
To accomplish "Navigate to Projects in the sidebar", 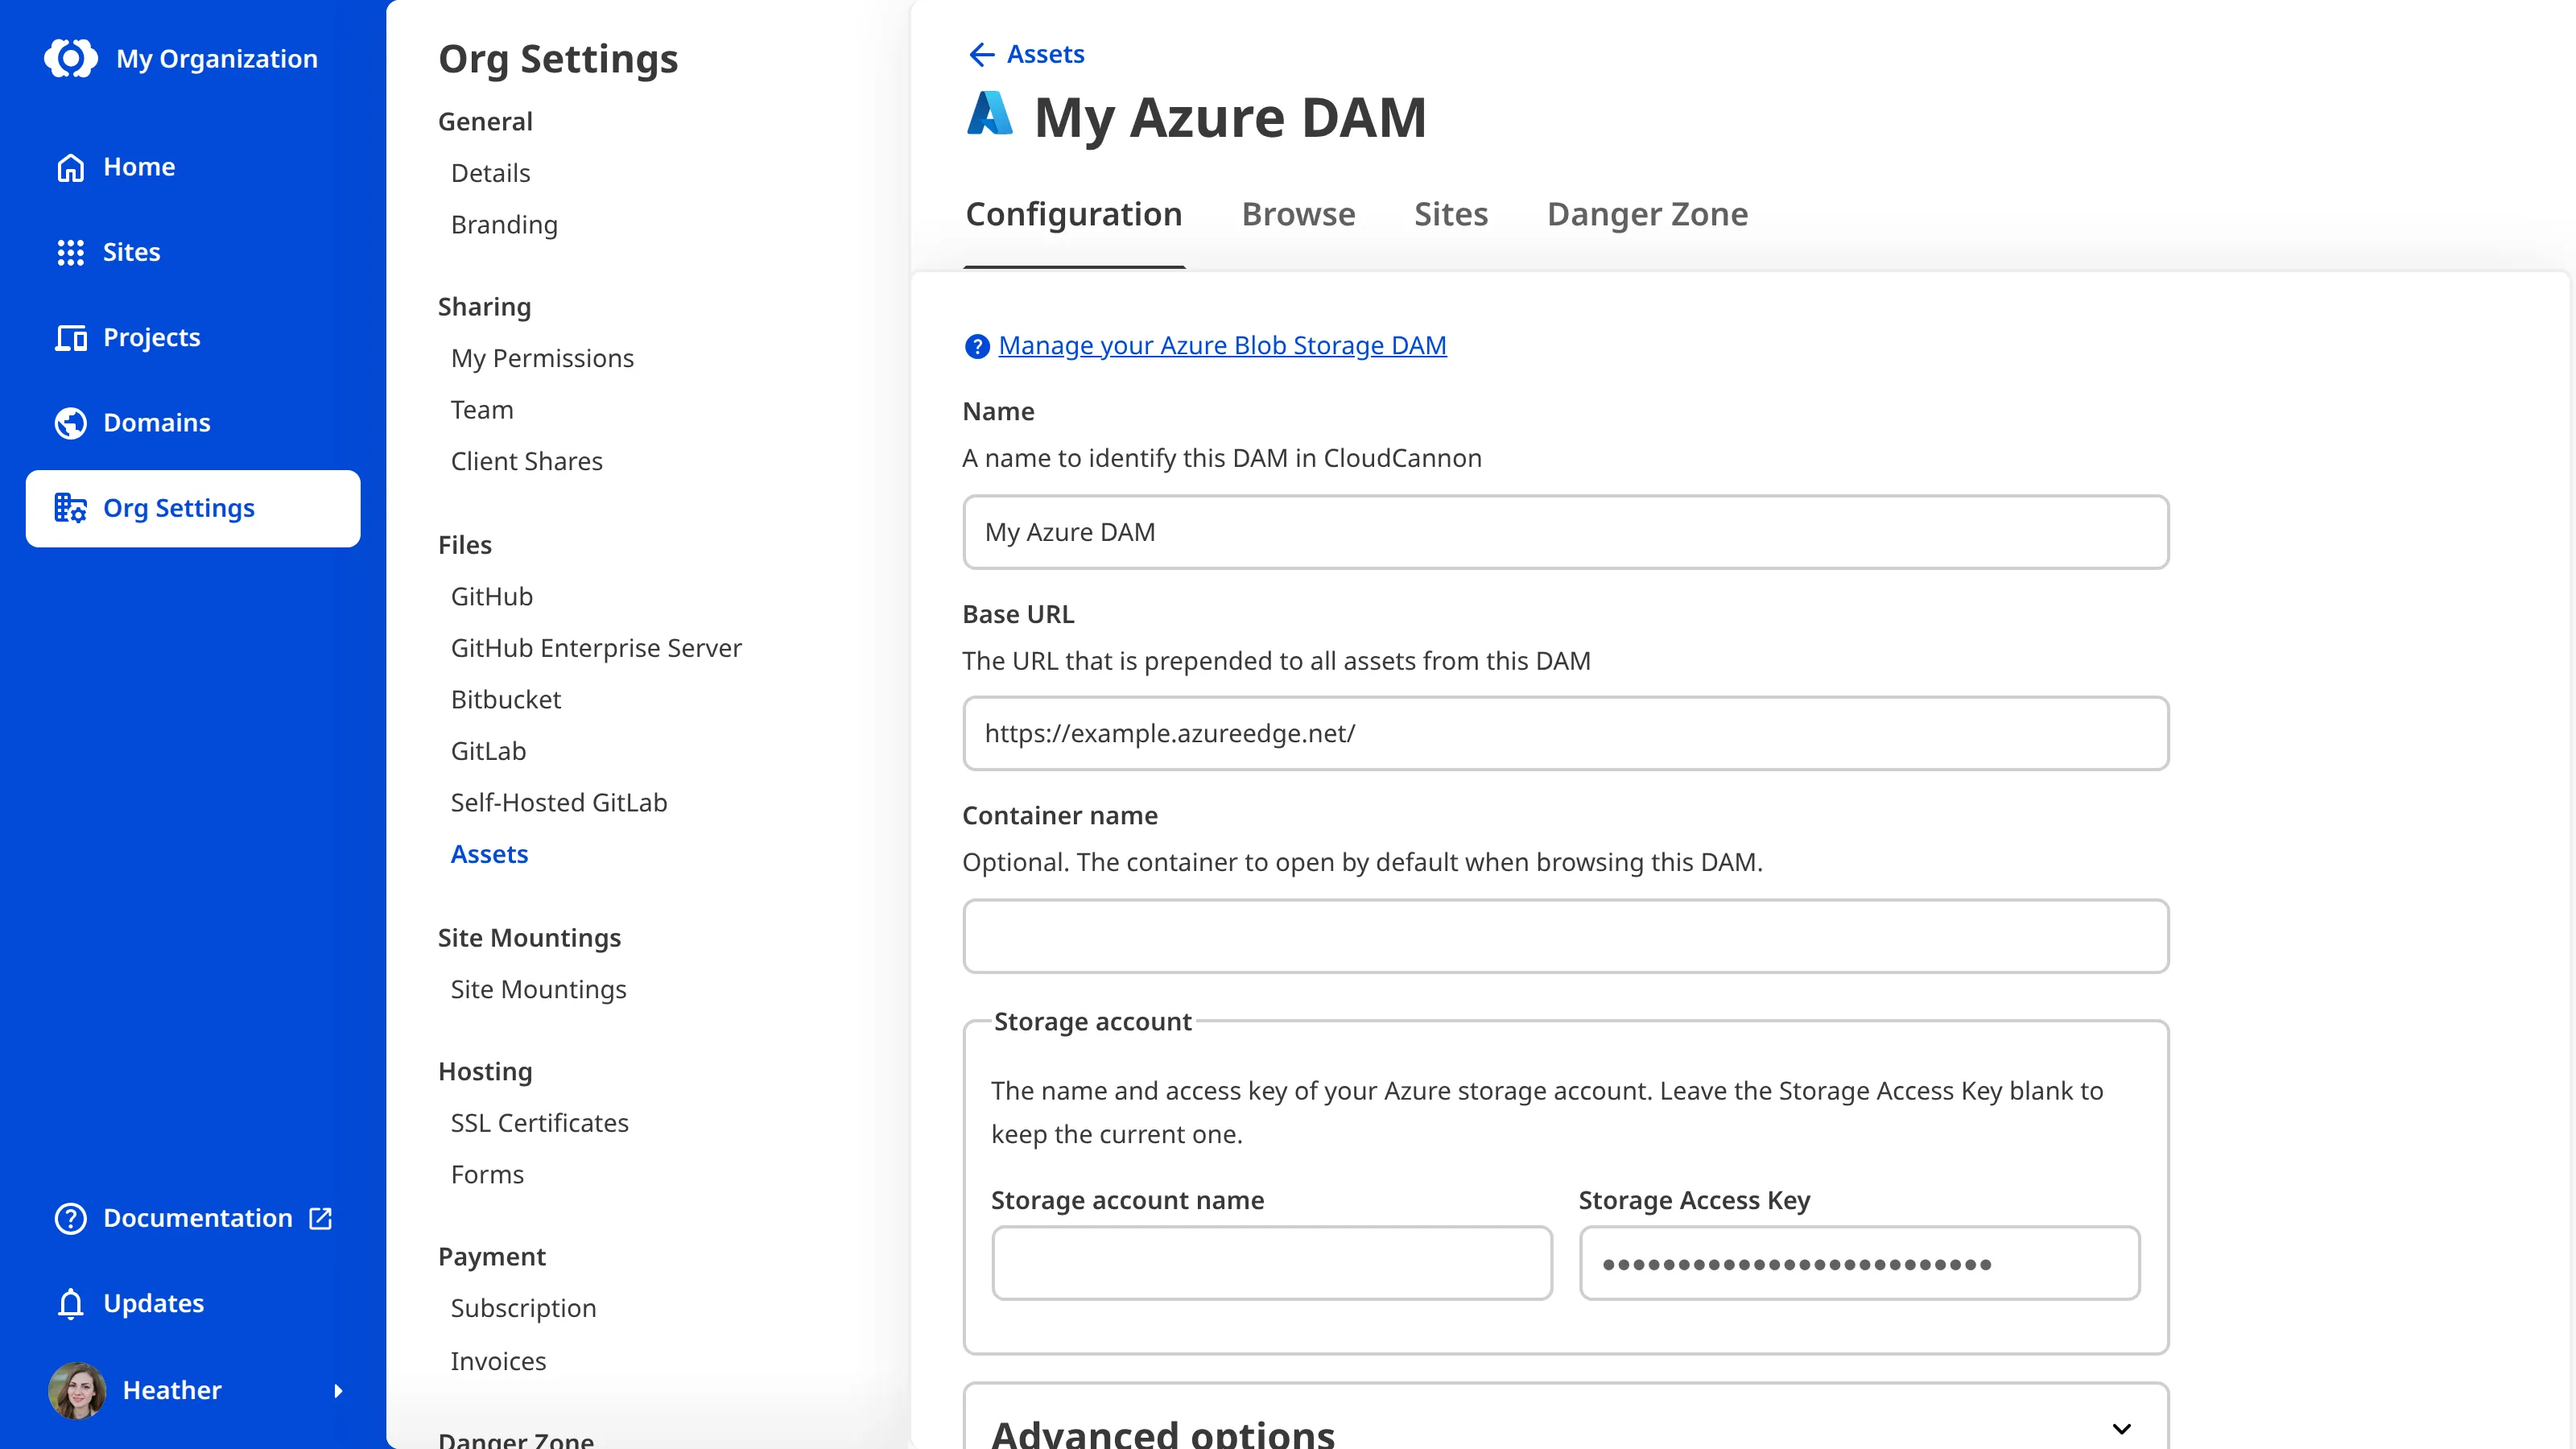I will [x=193, y=338].
